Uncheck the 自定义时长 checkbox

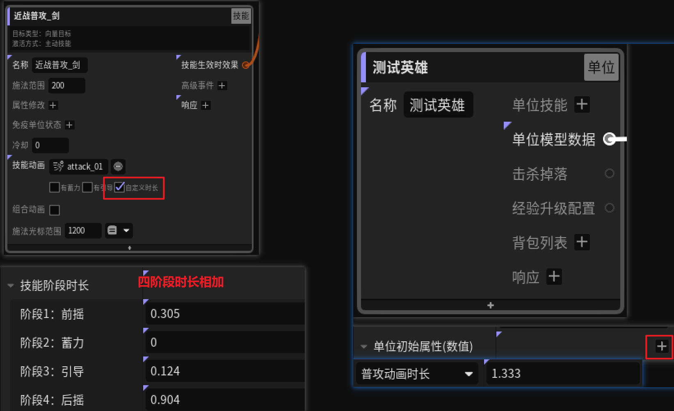click(119, 187)
